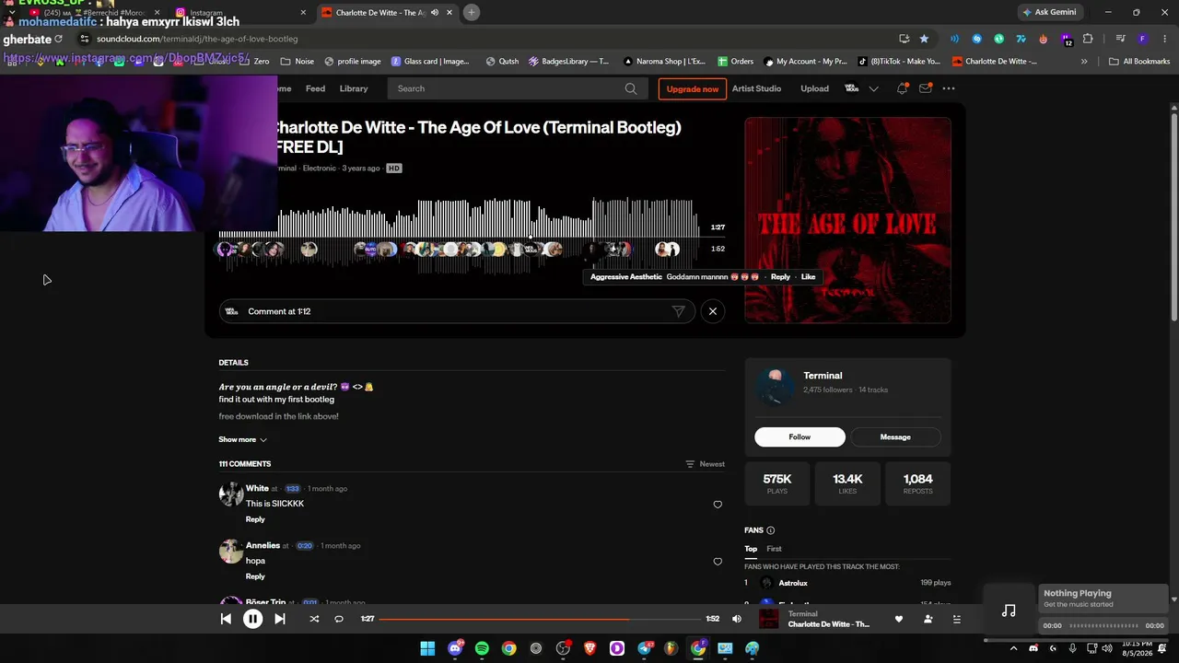Open a new browser tab
Image resolution: width=1179 pixels, height=663 pixels.
472,12
